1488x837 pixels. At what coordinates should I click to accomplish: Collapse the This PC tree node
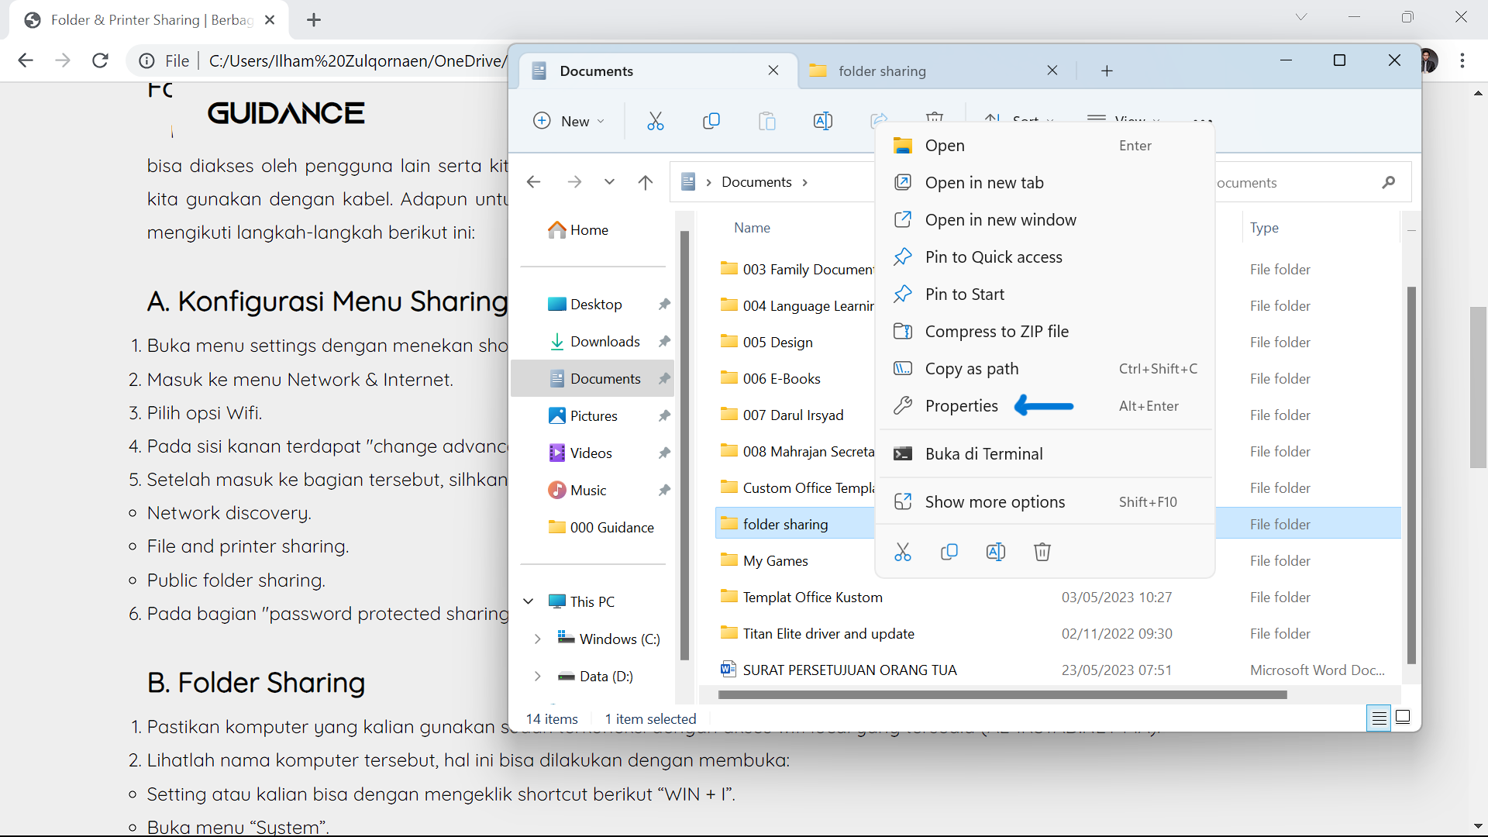[529, 601]
